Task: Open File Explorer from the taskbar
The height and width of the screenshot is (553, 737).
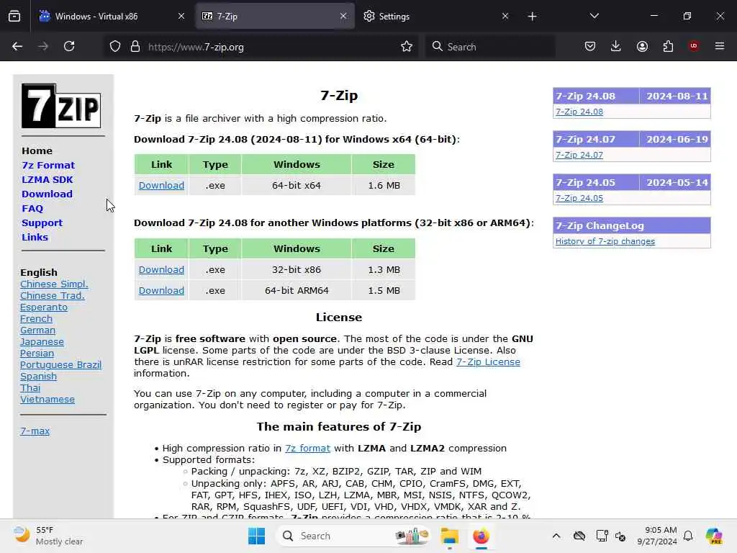Action: 449,536
